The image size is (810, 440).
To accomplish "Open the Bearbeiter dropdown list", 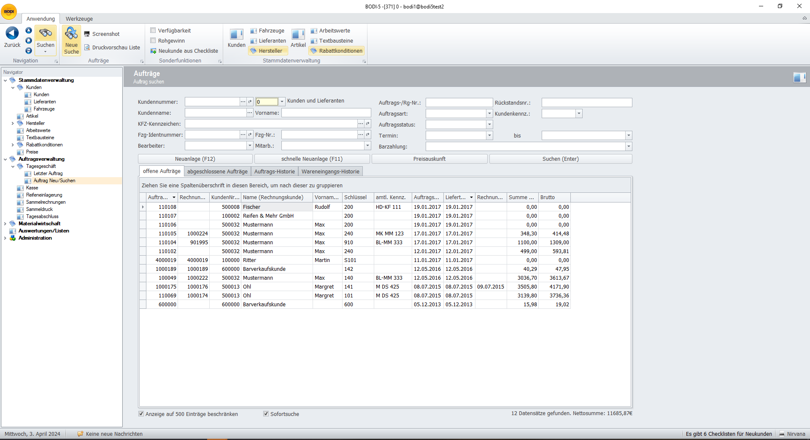I will [249, 146].
